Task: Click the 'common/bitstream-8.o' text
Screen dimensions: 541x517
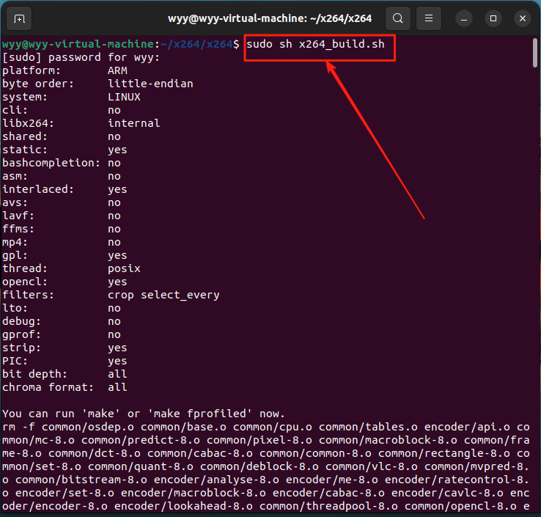Action: [81, 480]
